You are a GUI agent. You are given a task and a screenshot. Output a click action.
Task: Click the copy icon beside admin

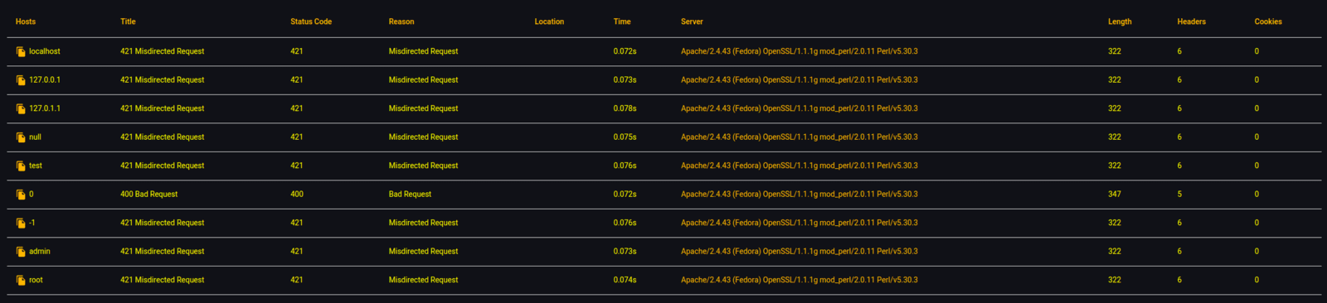[x=21, y=252]
